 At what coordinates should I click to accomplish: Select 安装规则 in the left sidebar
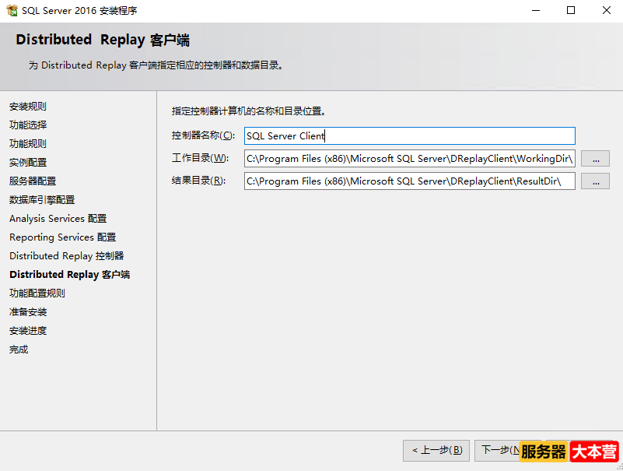[27, 106]
